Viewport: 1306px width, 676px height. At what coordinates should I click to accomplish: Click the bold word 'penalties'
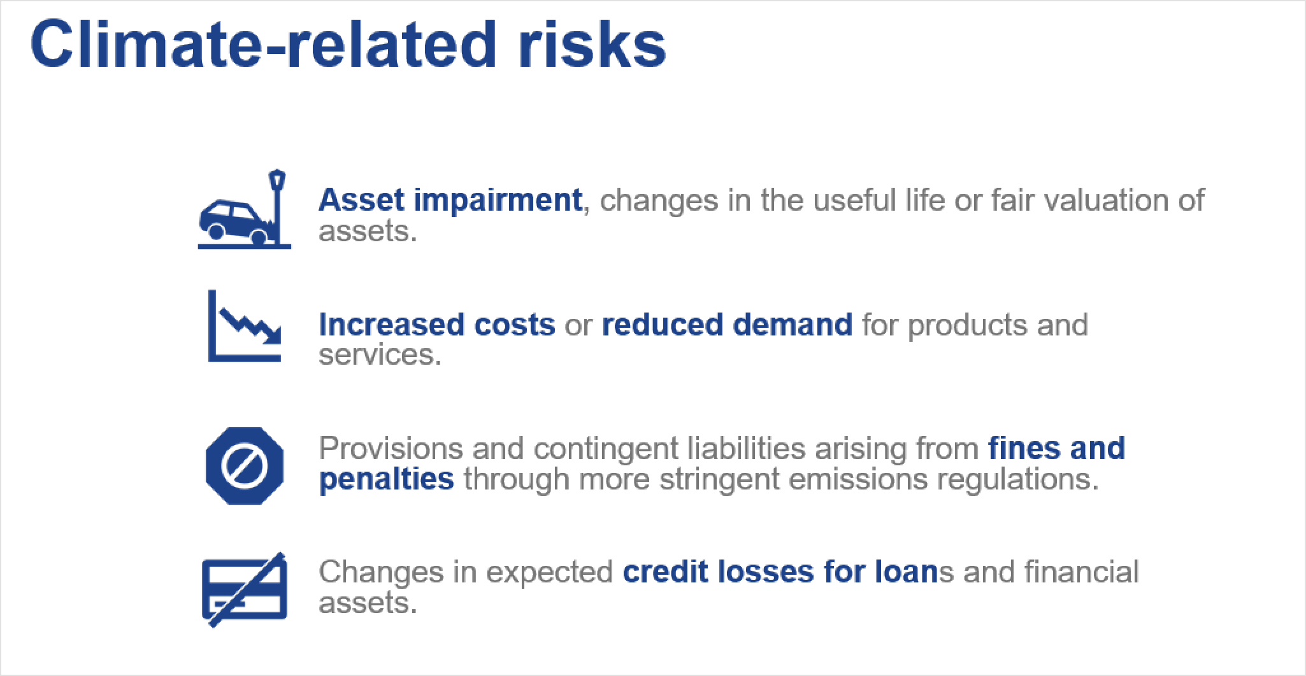387,479
